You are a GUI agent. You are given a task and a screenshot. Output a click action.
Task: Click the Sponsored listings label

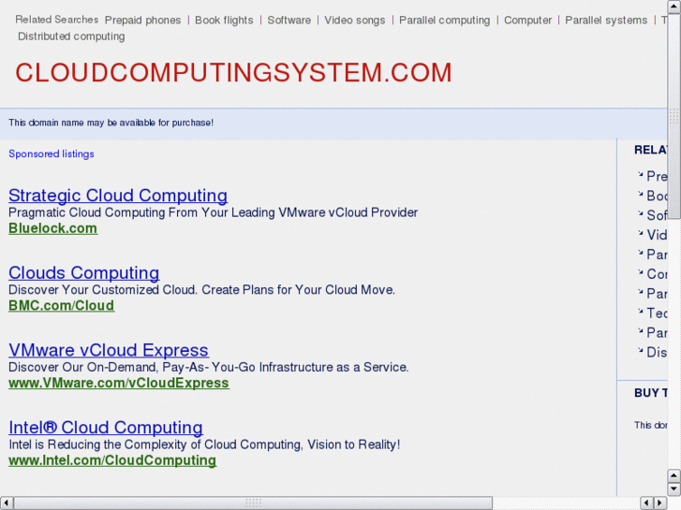[x=52, y=154]
